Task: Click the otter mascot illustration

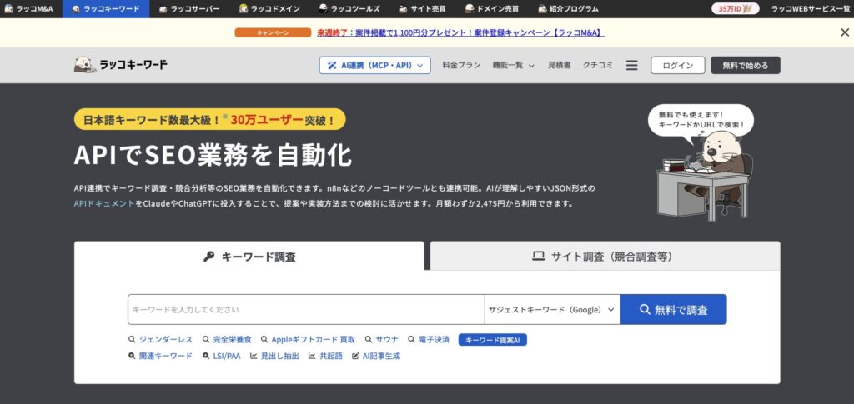Action: pos(704,177)
